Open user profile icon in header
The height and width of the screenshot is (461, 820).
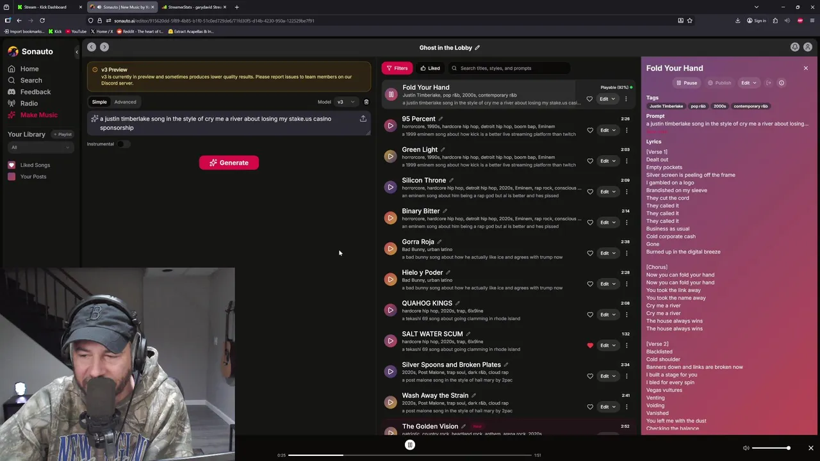click(x=808, y=47)
